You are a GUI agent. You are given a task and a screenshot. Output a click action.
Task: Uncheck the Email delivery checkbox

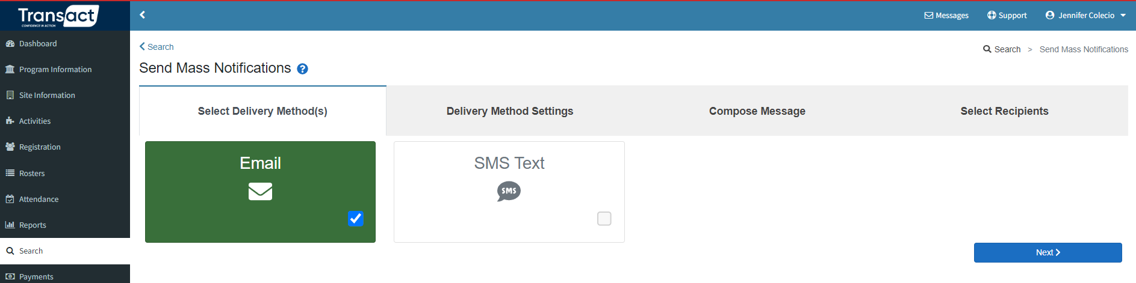[356, 219]
